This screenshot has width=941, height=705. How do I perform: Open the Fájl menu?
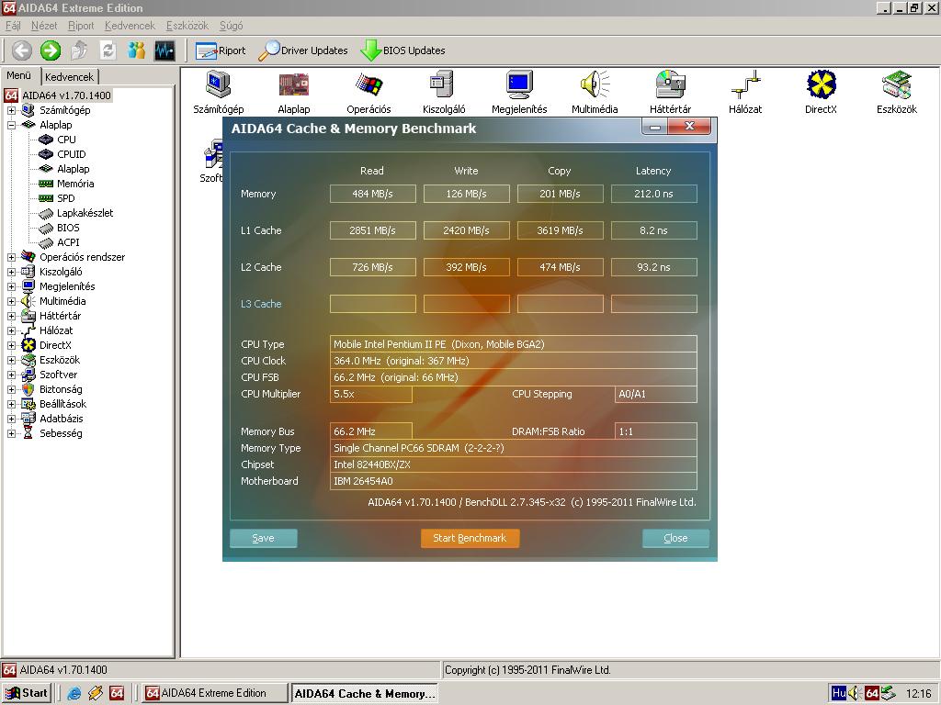(13, 26)
